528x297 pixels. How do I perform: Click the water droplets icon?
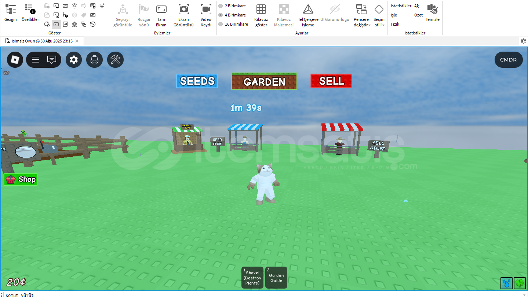point(506,283)
